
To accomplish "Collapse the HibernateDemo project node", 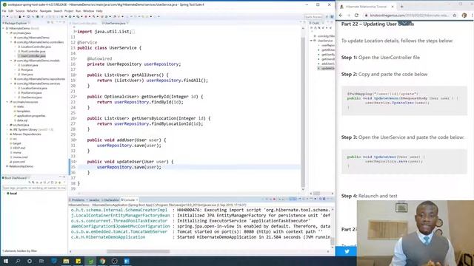I will click(x=3, y=28).
